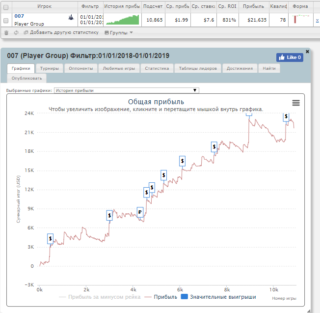Screen dimensions: 320x313
Task: Click the ROI value 831%
Action: [229, 20]
